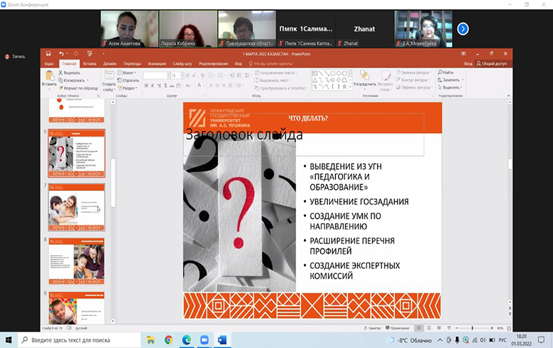The width and height of the screenshot is (553, 348).
Task: Click Вырезать scissors cut icon
Action: (62, 73)
